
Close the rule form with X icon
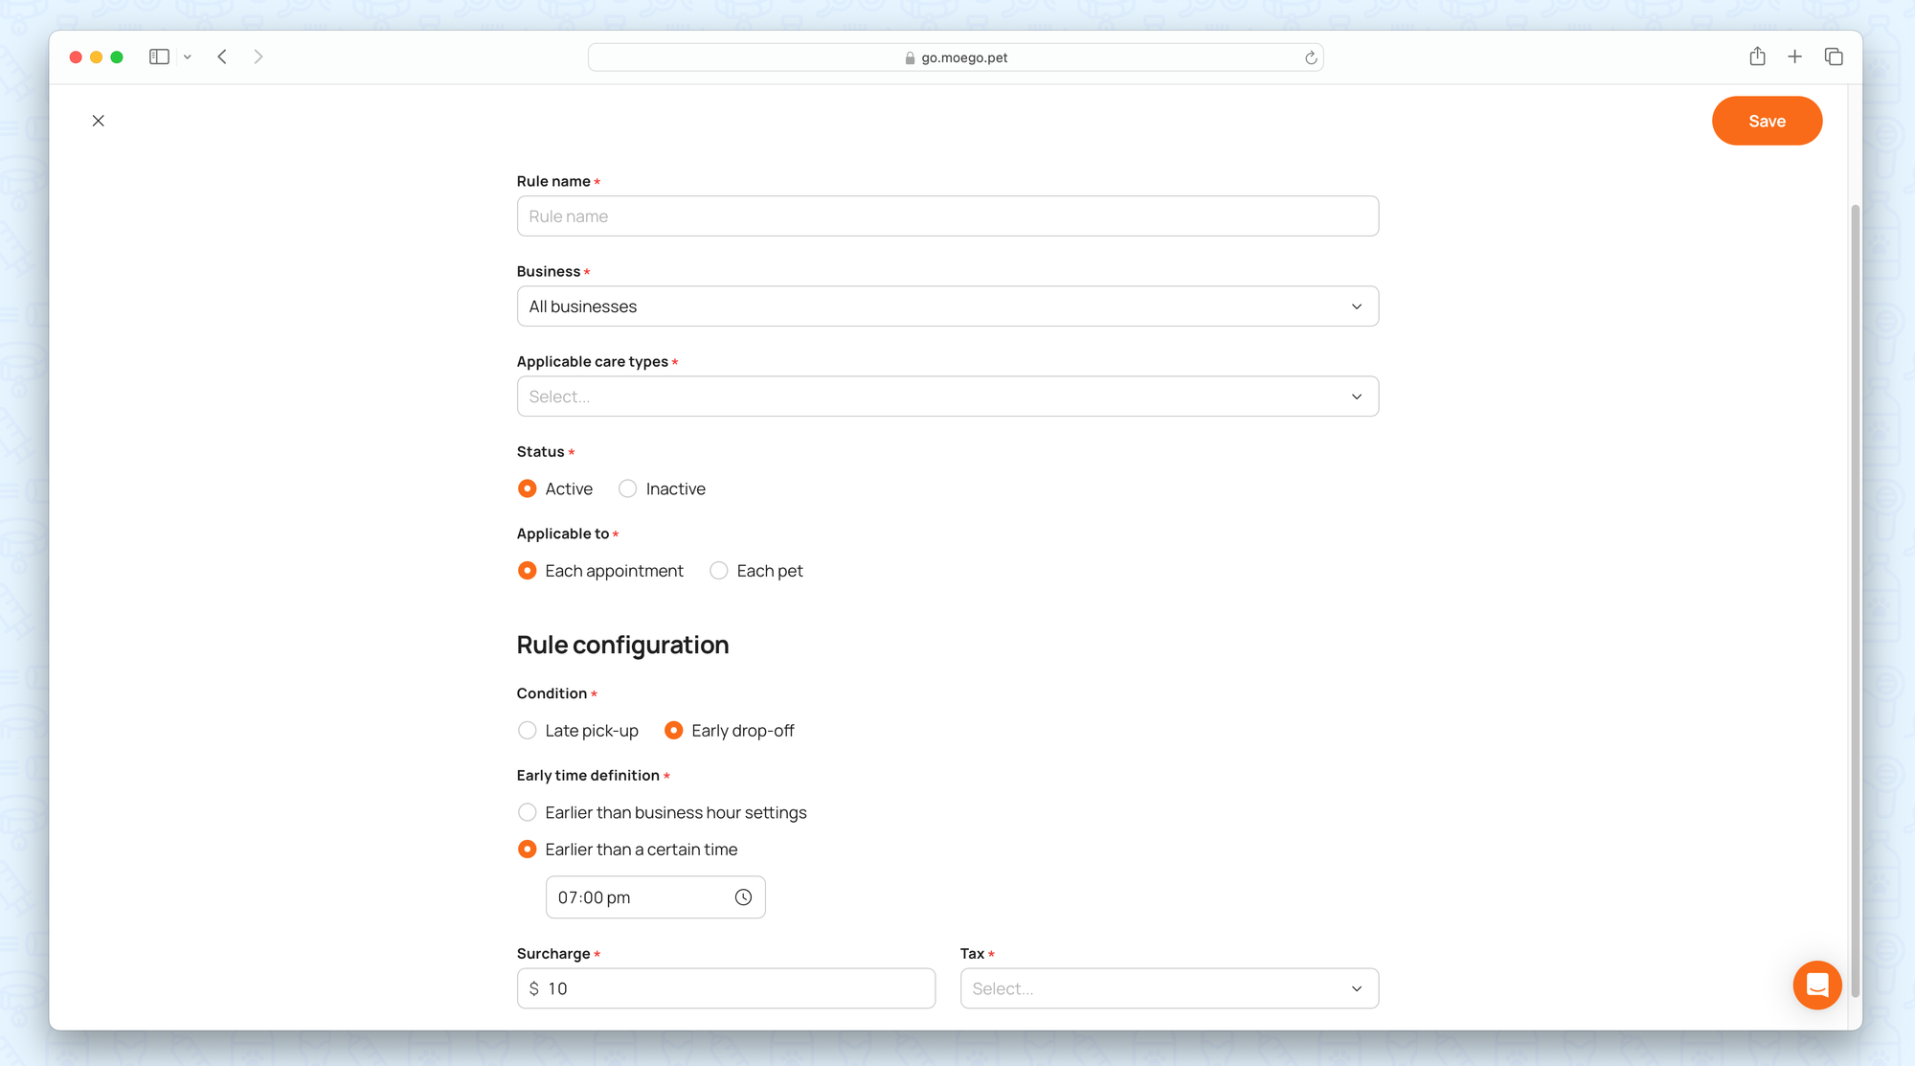pyautogui.click(x=99, y=121)
